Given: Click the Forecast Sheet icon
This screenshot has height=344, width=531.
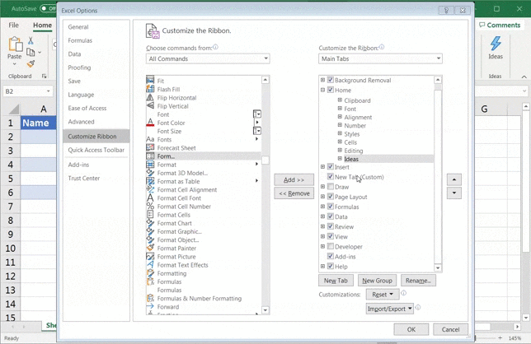Looking at the screenshot, I should pyautogui.click(x=150, y=147).
